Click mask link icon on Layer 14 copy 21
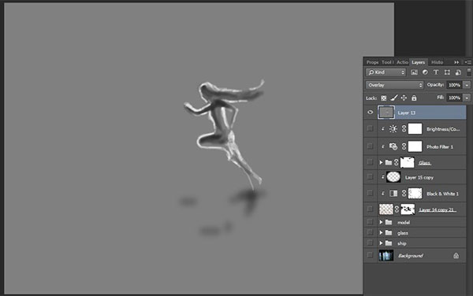 click(397, 209)
